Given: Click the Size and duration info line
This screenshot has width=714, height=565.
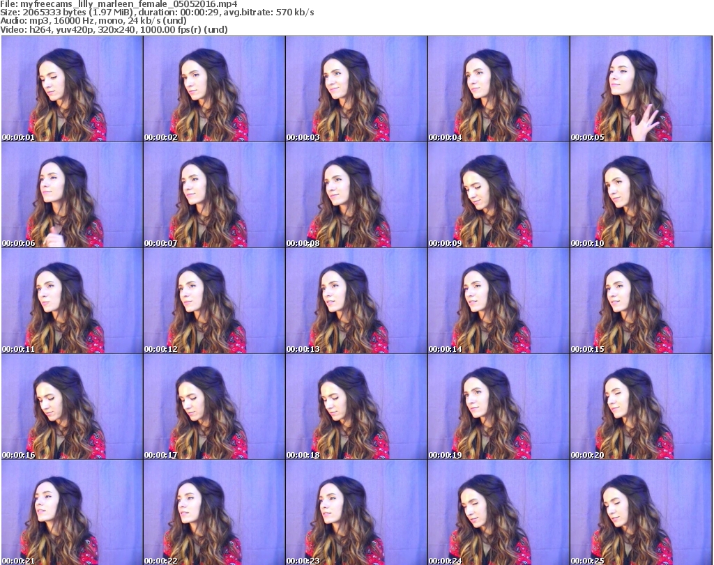Looking at the screenshot, I should coord(157,13).
